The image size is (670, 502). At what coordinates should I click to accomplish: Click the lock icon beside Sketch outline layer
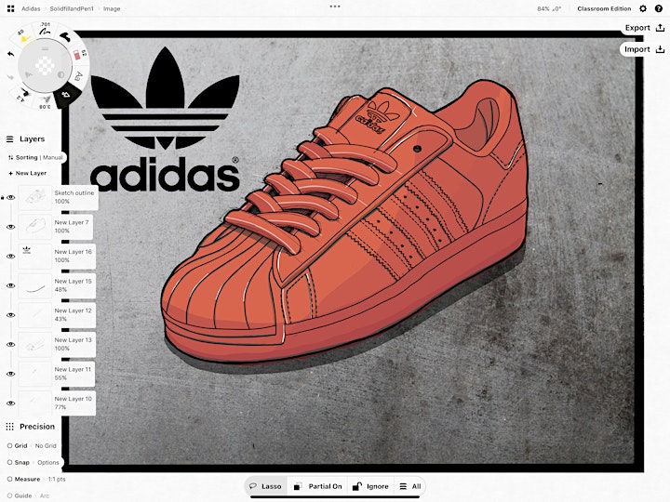coord(3,198)
